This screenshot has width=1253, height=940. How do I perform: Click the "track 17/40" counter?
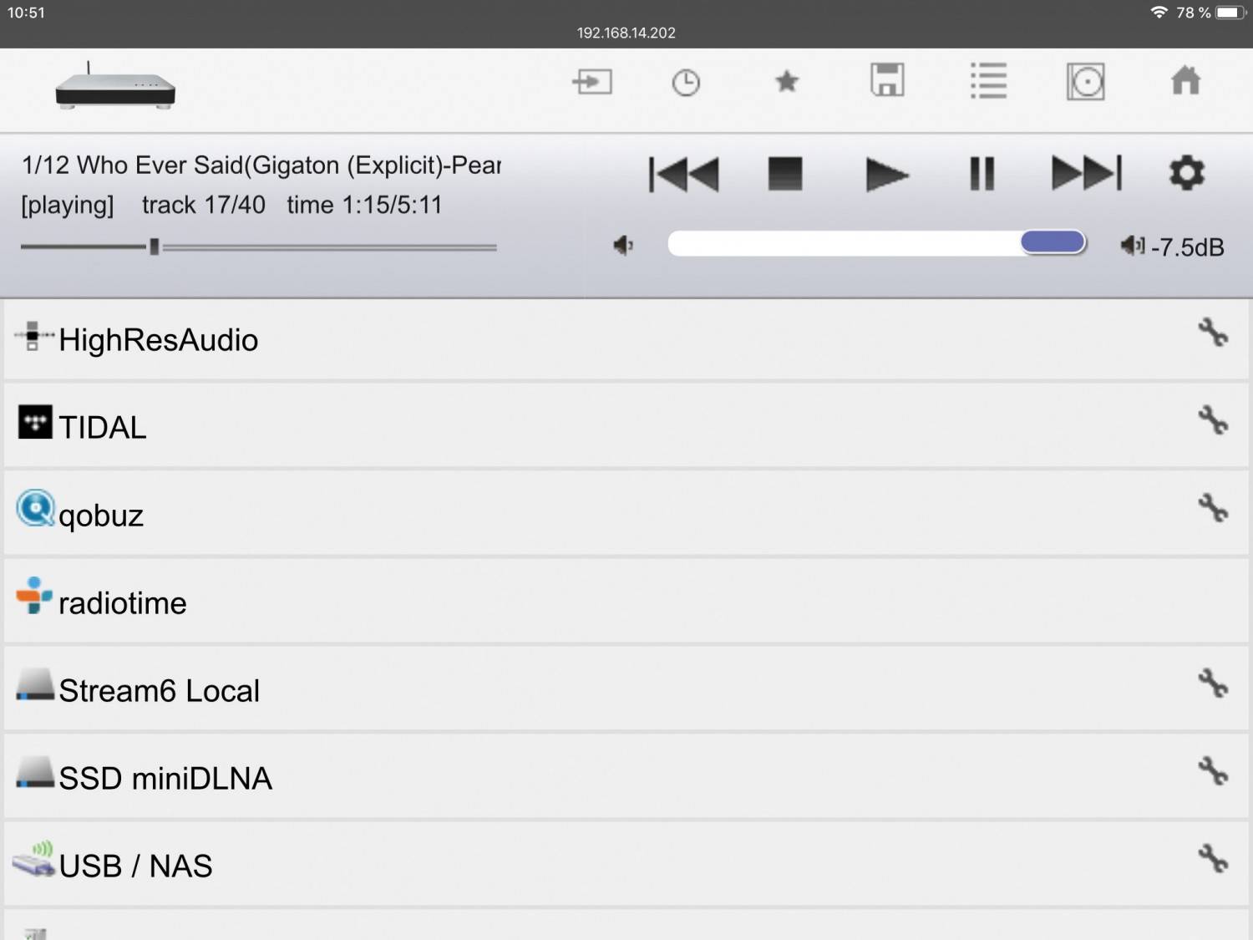(204, 205)
